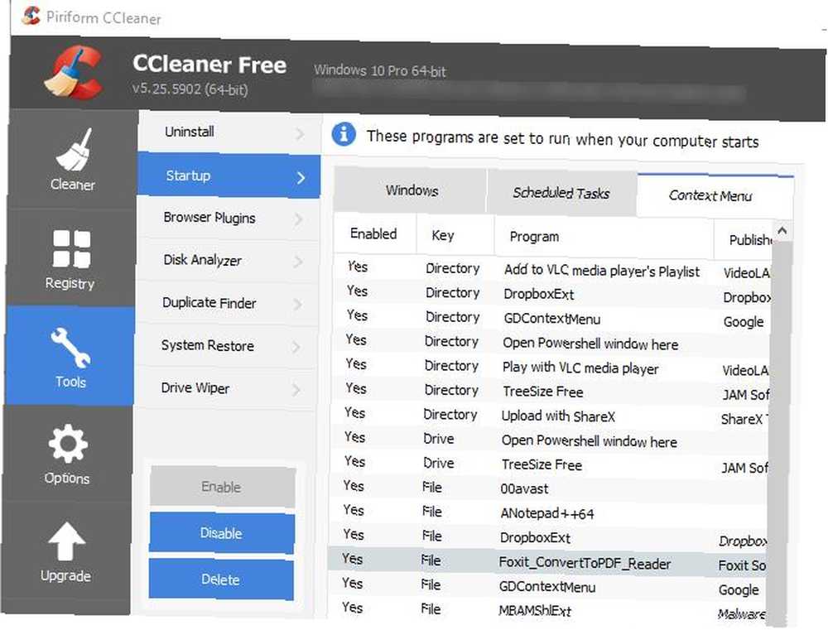Open the Uninstall tool
The image size is (828, 630).
229,132
